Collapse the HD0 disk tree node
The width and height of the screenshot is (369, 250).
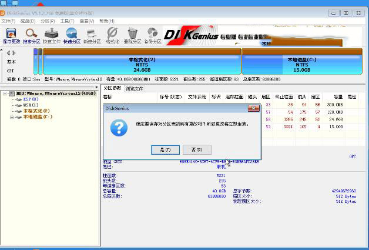click(5, 94)
